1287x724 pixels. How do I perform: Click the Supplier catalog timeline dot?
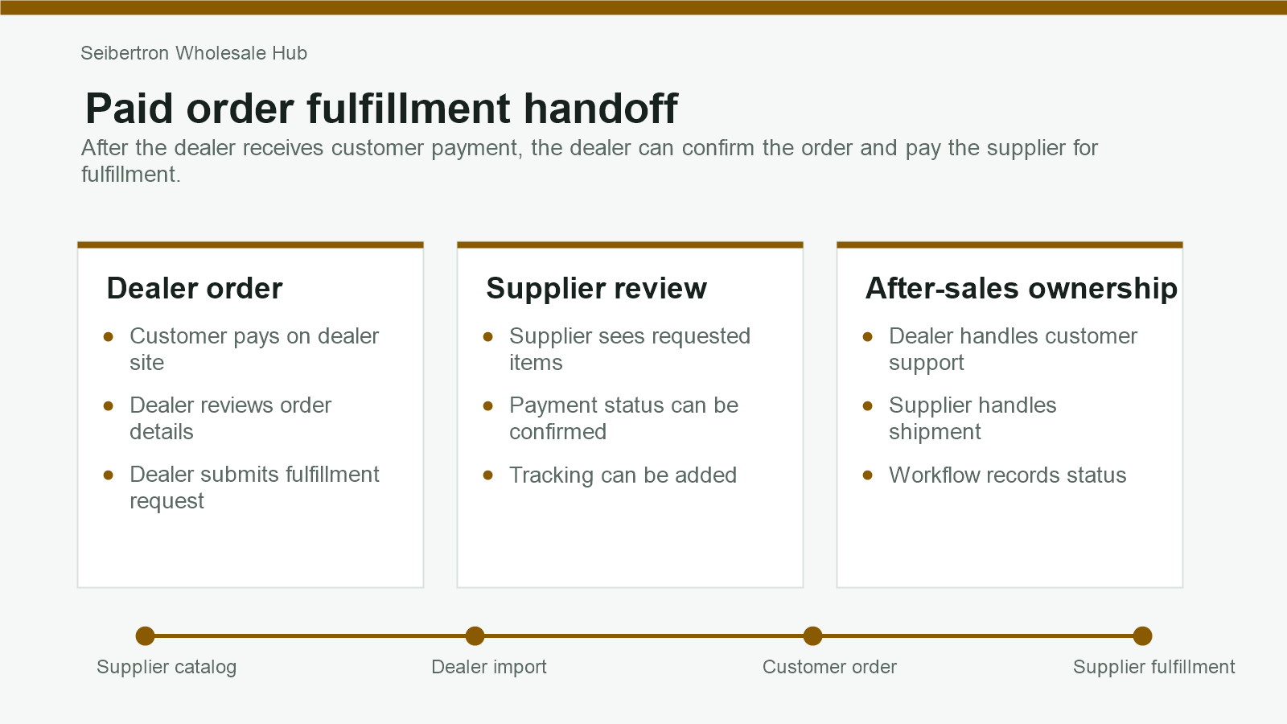145,636
